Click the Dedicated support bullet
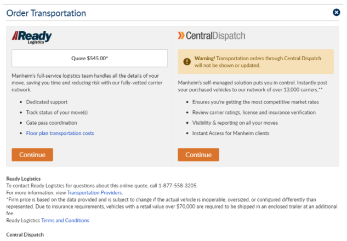Viewport: 347px width, 241px height. click(47, 102)
